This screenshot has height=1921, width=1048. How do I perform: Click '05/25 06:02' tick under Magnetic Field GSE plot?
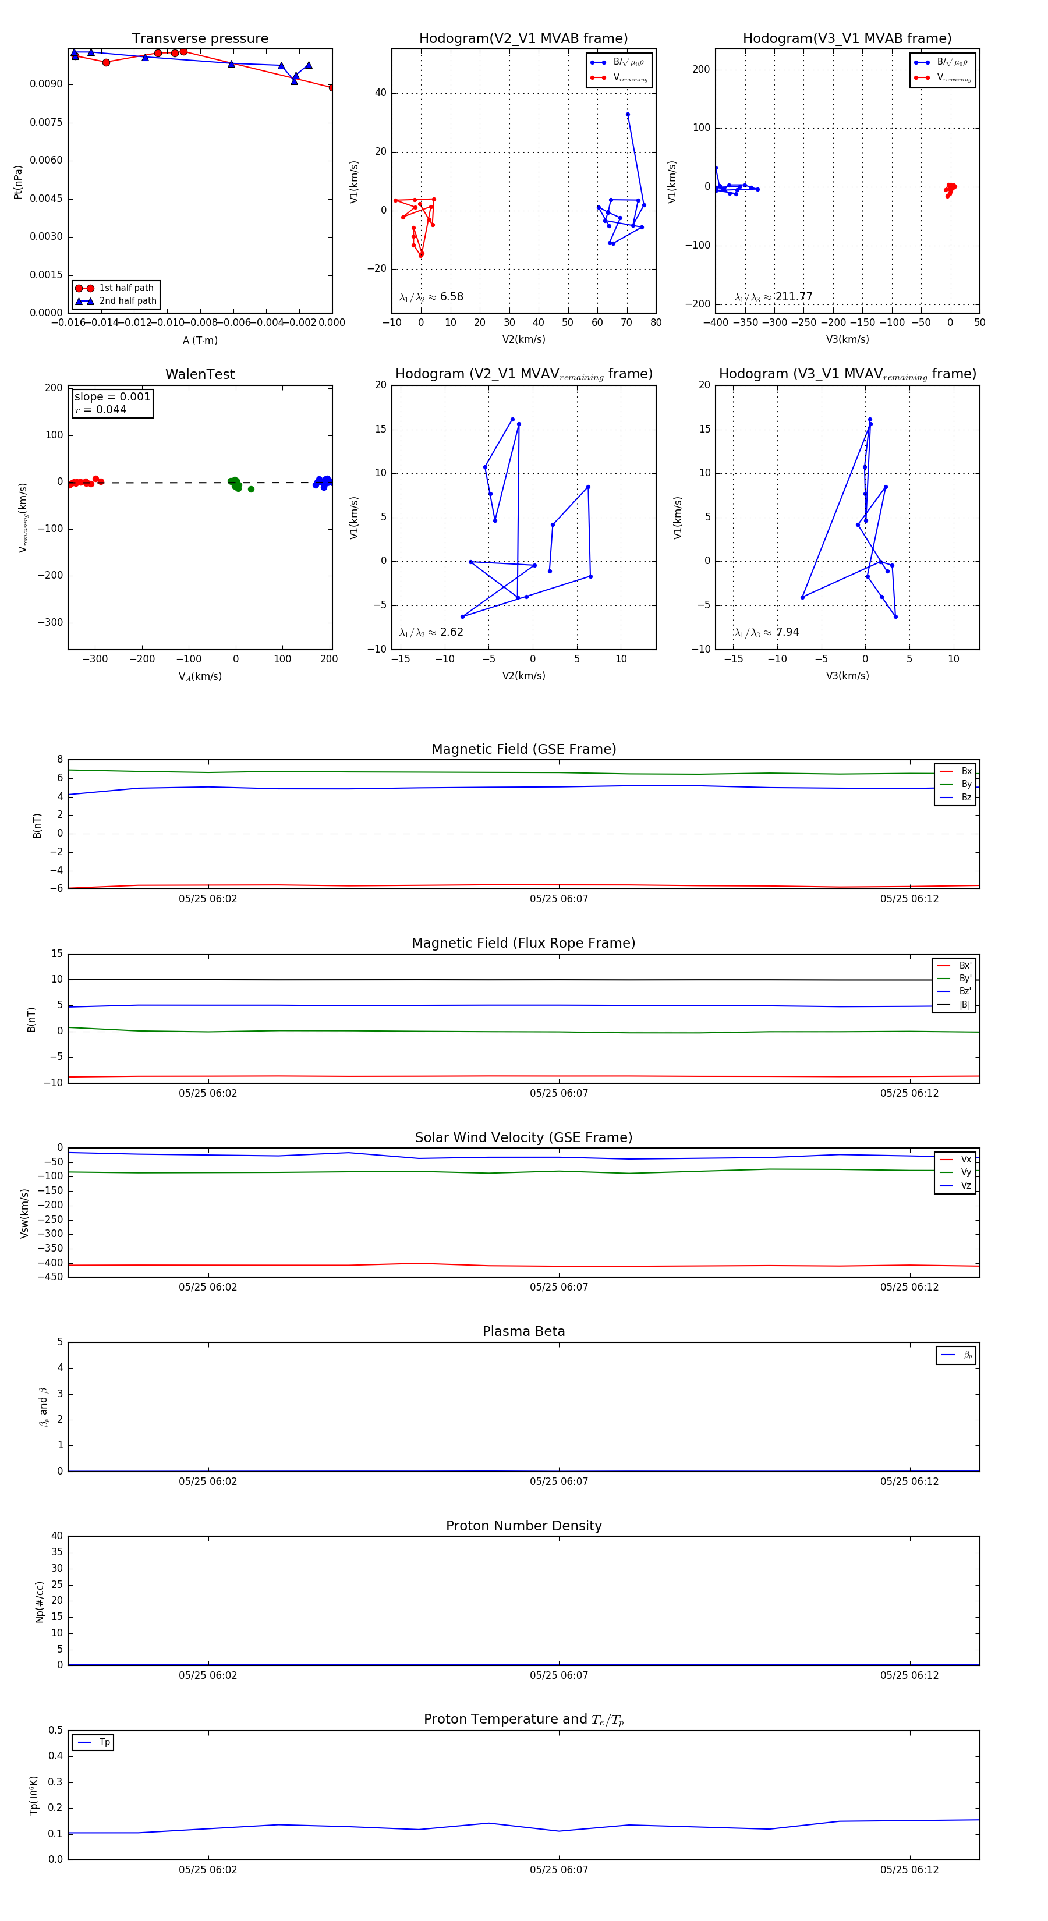click(208, 899)
